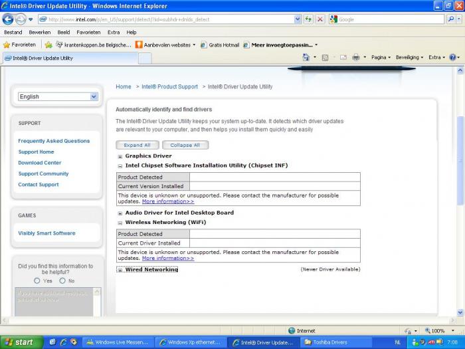
Task: Focus the additional feedback text area
Action: pyautogui.click(x=54, y=302)
